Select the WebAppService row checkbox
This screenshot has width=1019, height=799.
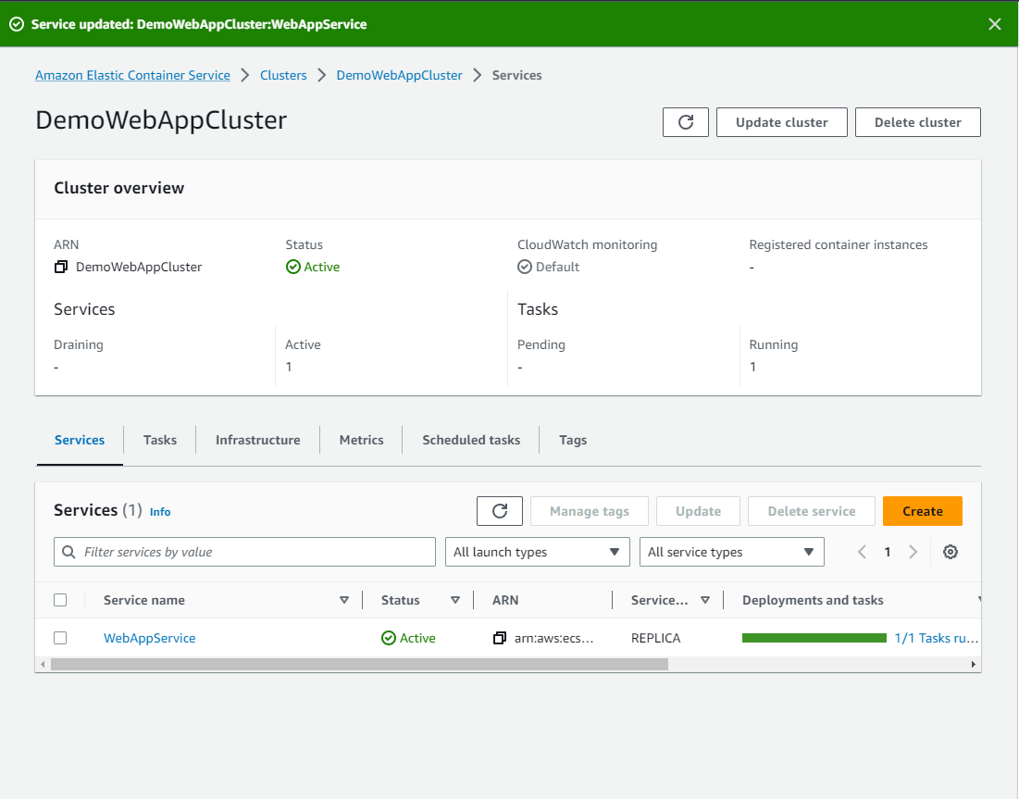click(60, 637)
